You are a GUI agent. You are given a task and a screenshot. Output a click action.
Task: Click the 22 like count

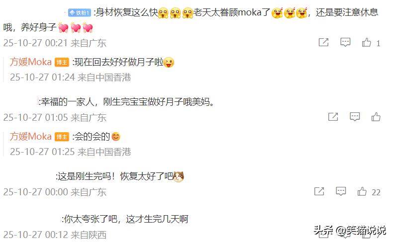tap(376, 192)
